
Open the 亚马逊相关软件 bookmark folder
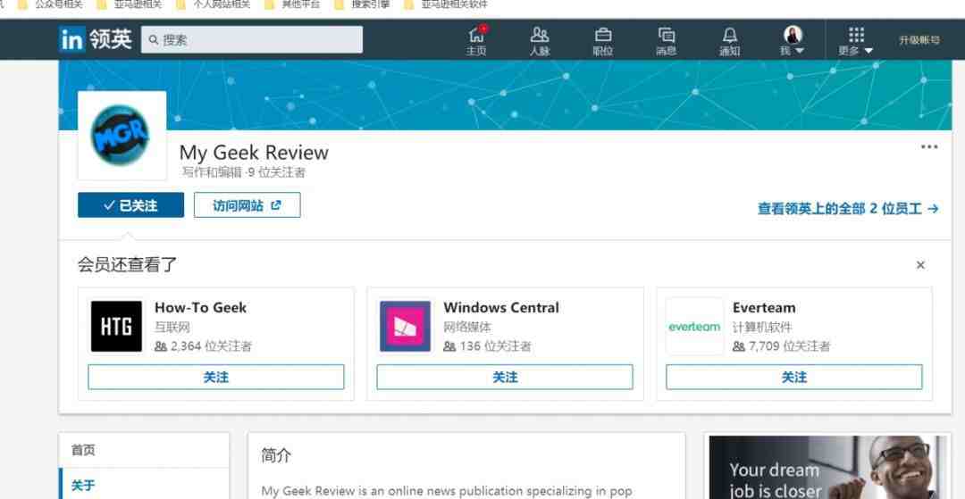[x=446, y=4]
